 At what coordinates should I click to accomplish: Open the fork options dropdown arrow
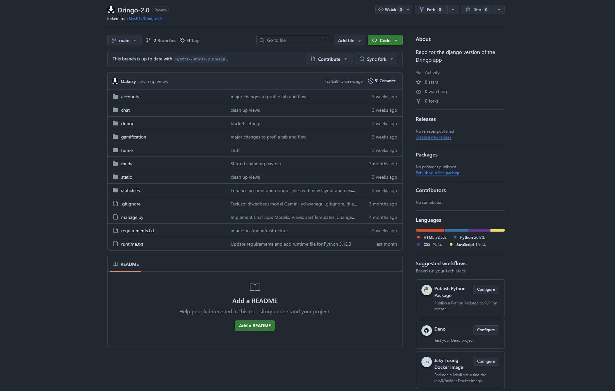(453, 9)
